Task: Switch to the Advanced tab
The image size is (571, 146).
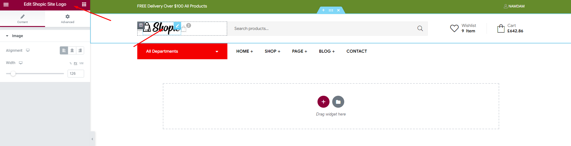Action: (x=68, y=19)
